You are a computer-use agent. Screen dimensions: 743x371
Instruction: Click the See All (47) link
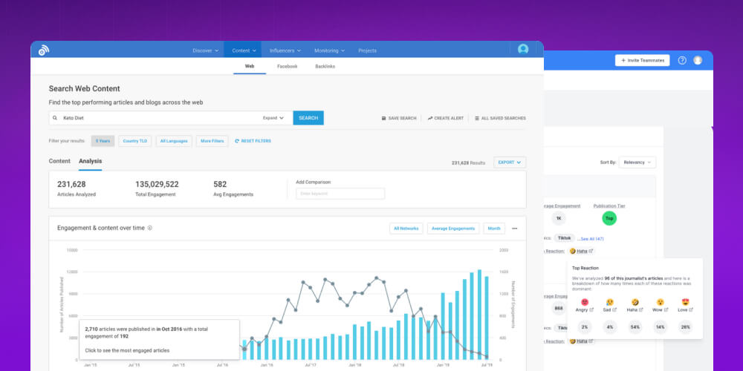coord(591,238)
